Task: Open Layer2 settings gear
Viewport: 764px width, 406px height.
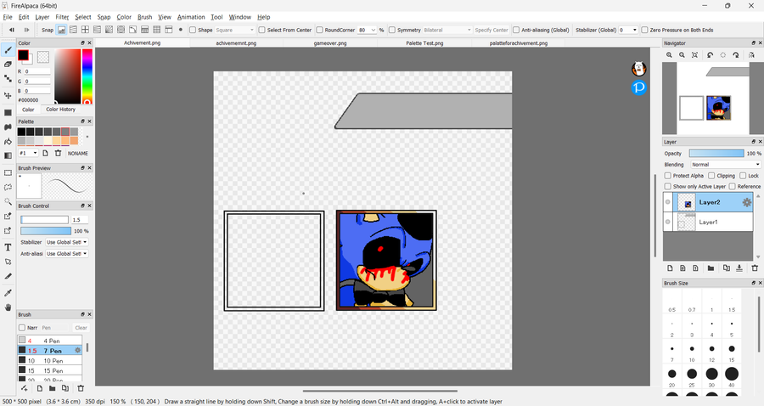Action: 746,202
